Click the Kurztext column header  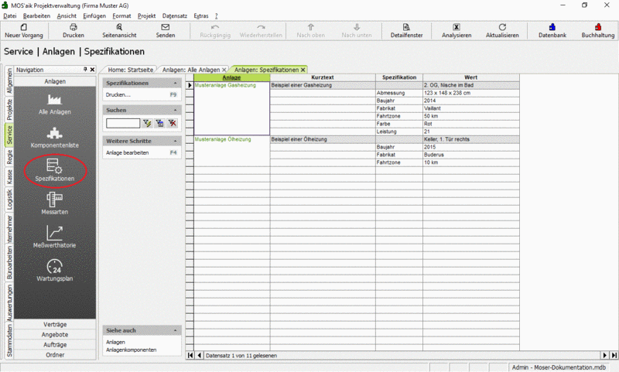pyautogui.click(x=323, y=77)
